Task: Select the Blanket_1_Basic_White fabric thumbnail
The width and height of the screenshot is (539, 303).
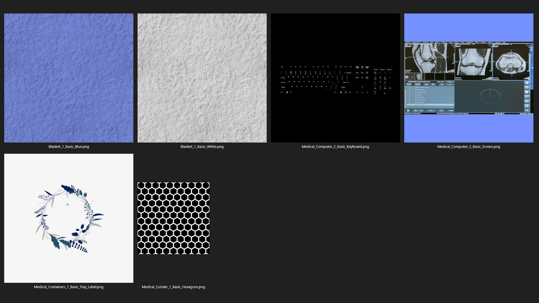Action: 202,78
